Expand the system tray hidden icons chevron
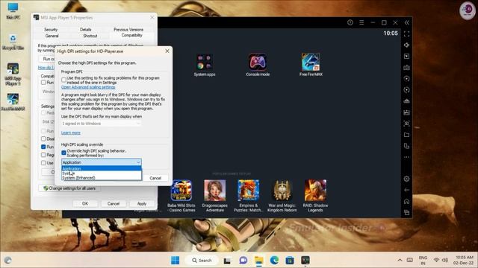The width and height of the screenshot is (478, 268). click(x=400, y=260)
